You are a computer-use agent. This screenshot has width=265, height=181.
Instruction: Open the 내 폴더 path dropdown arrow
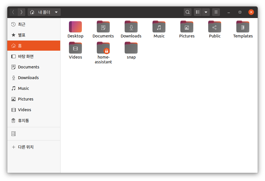point(56,12)
